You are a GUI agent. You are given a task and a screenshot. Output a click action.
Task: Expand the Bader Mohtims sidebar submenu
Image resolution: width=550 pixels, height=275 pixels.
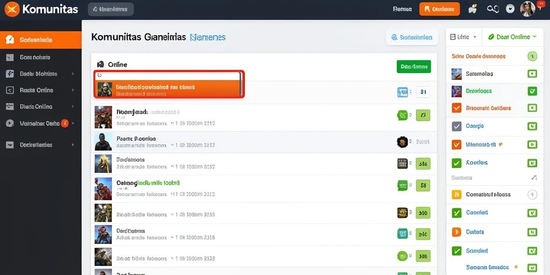tap(41, 74)
